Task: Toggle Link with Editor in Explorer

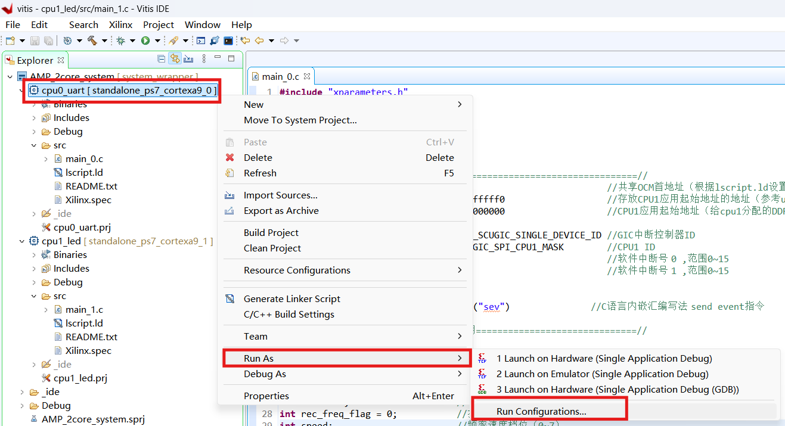Action: click(175, 58)
